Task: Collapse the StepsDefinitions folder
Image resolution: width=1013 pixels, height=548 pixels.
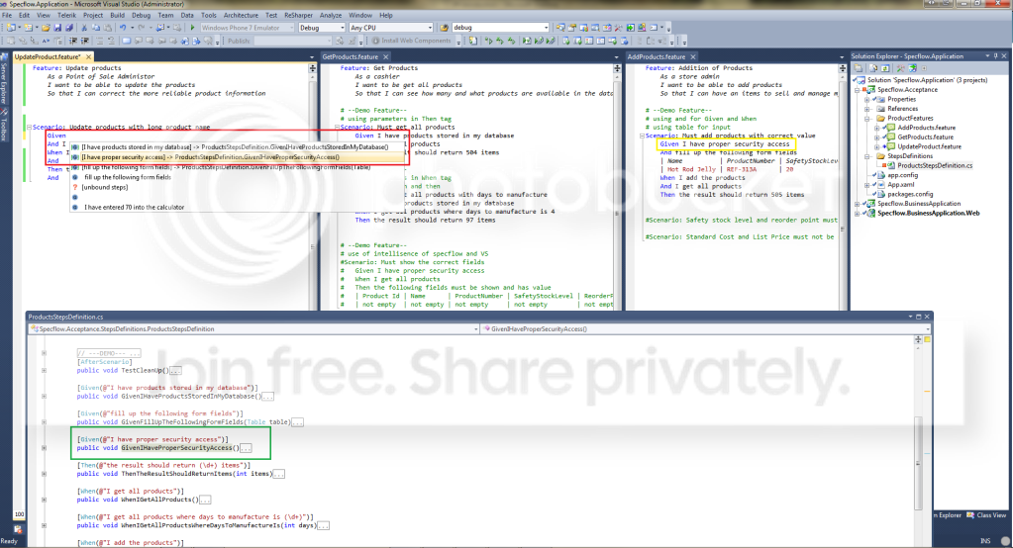Action: point(867,156)
